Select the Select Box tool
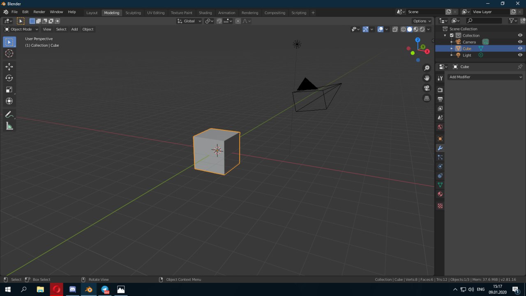This screenshot has height=296, width=526. [x=9, y=42]
